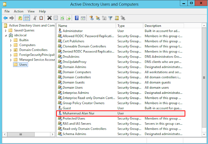208x144 pixels.
Task: Click the tree pane scroll-right arrow
Action: coord(52,134)
